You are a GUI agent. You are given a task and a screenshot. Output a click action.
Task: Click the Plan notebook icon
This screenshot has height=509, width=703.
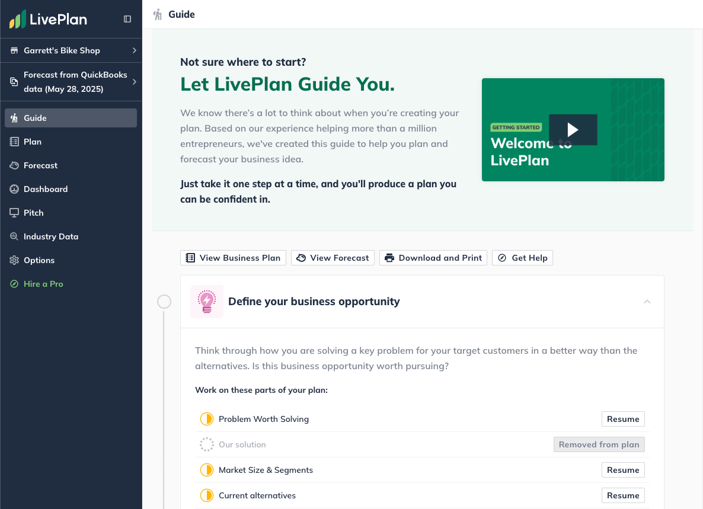click(14, 142)
